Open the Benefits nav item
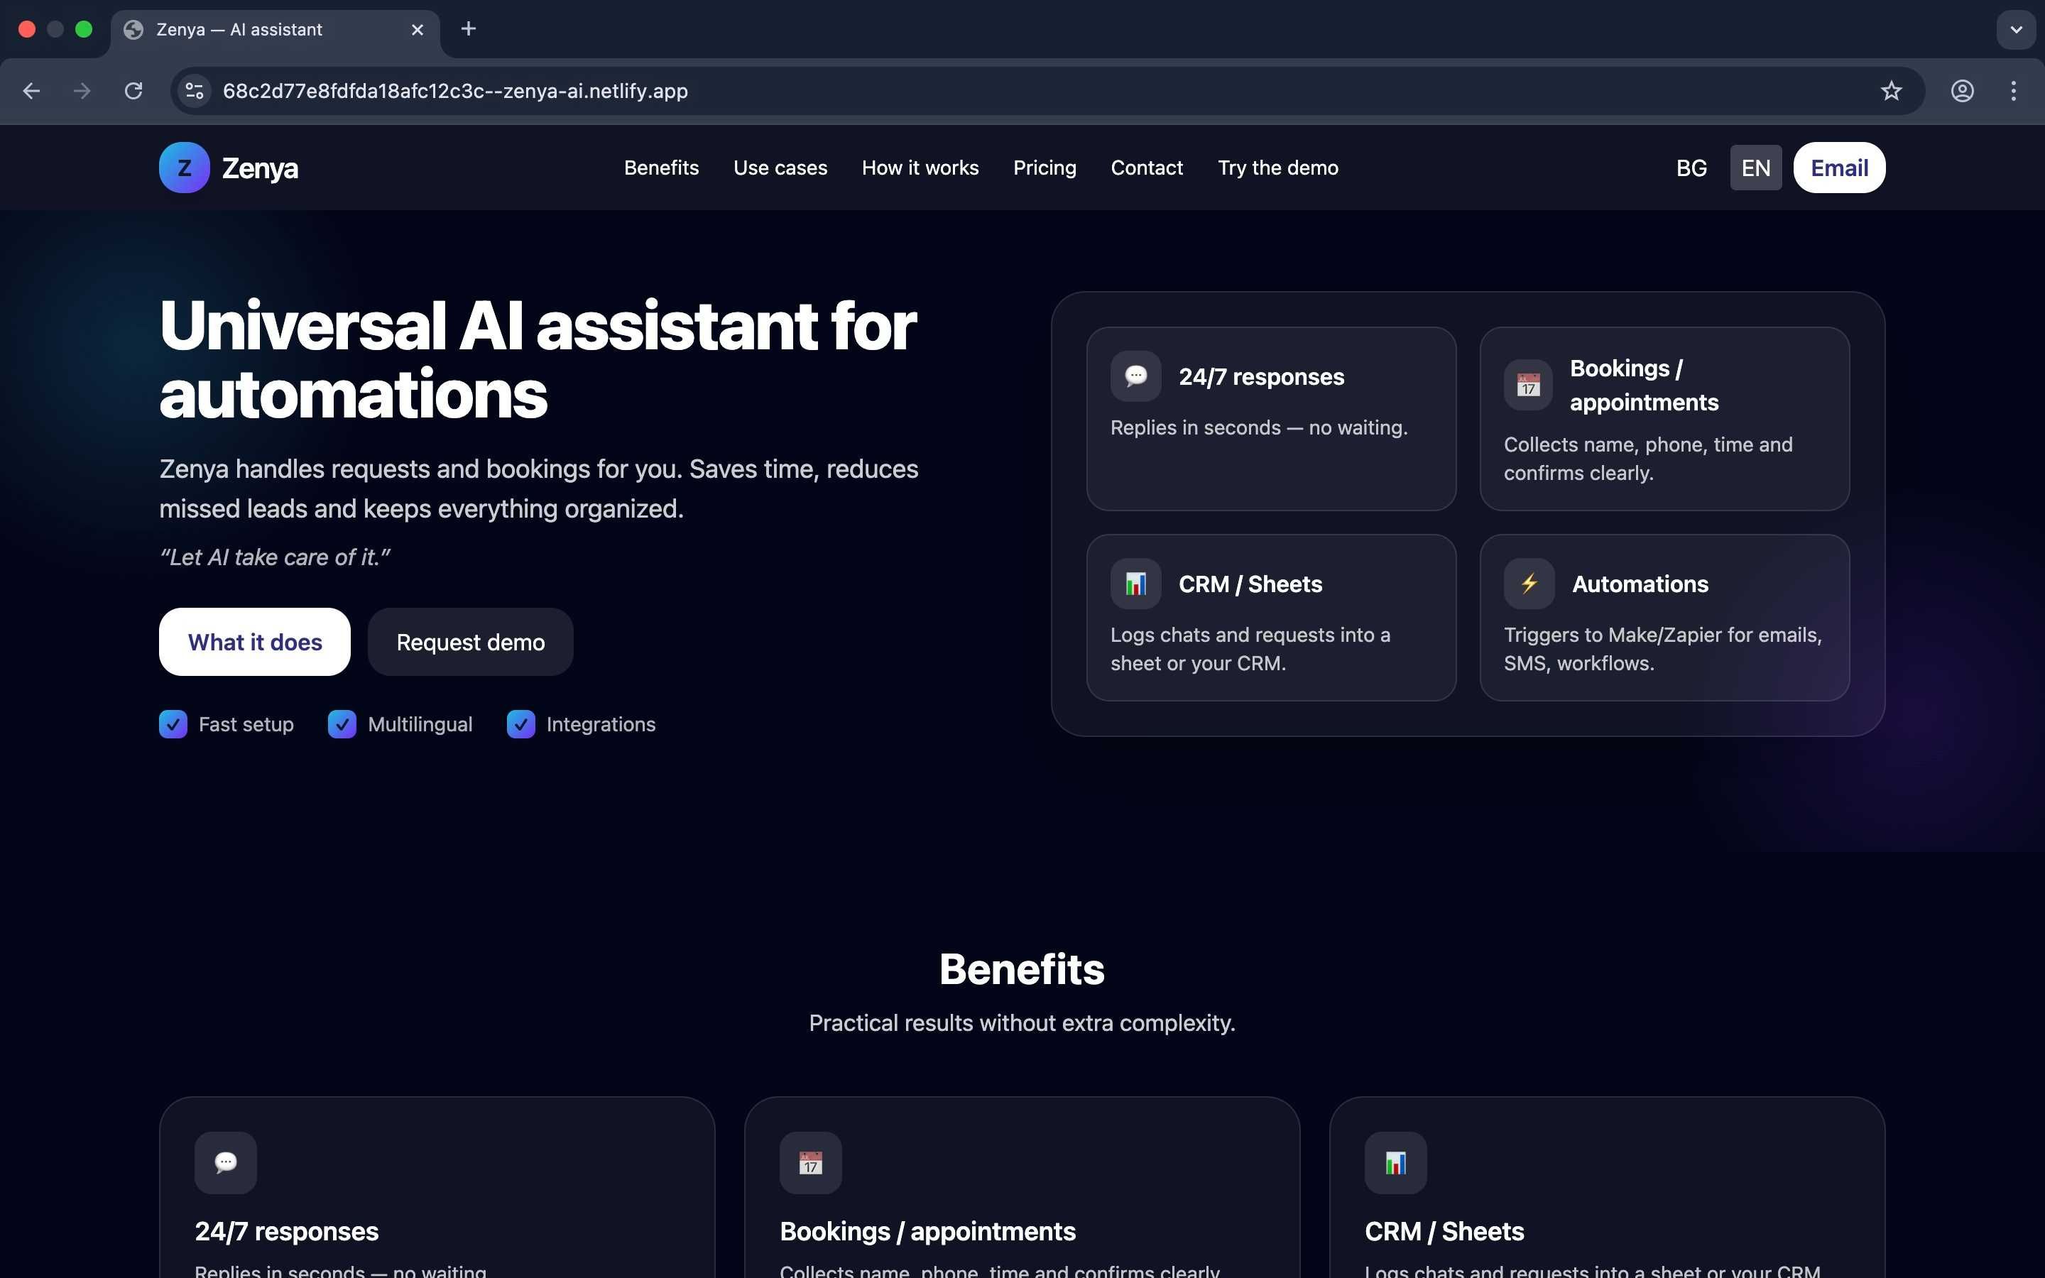Viewport: 2045px width, 1278px height. [x=662, y=168]
